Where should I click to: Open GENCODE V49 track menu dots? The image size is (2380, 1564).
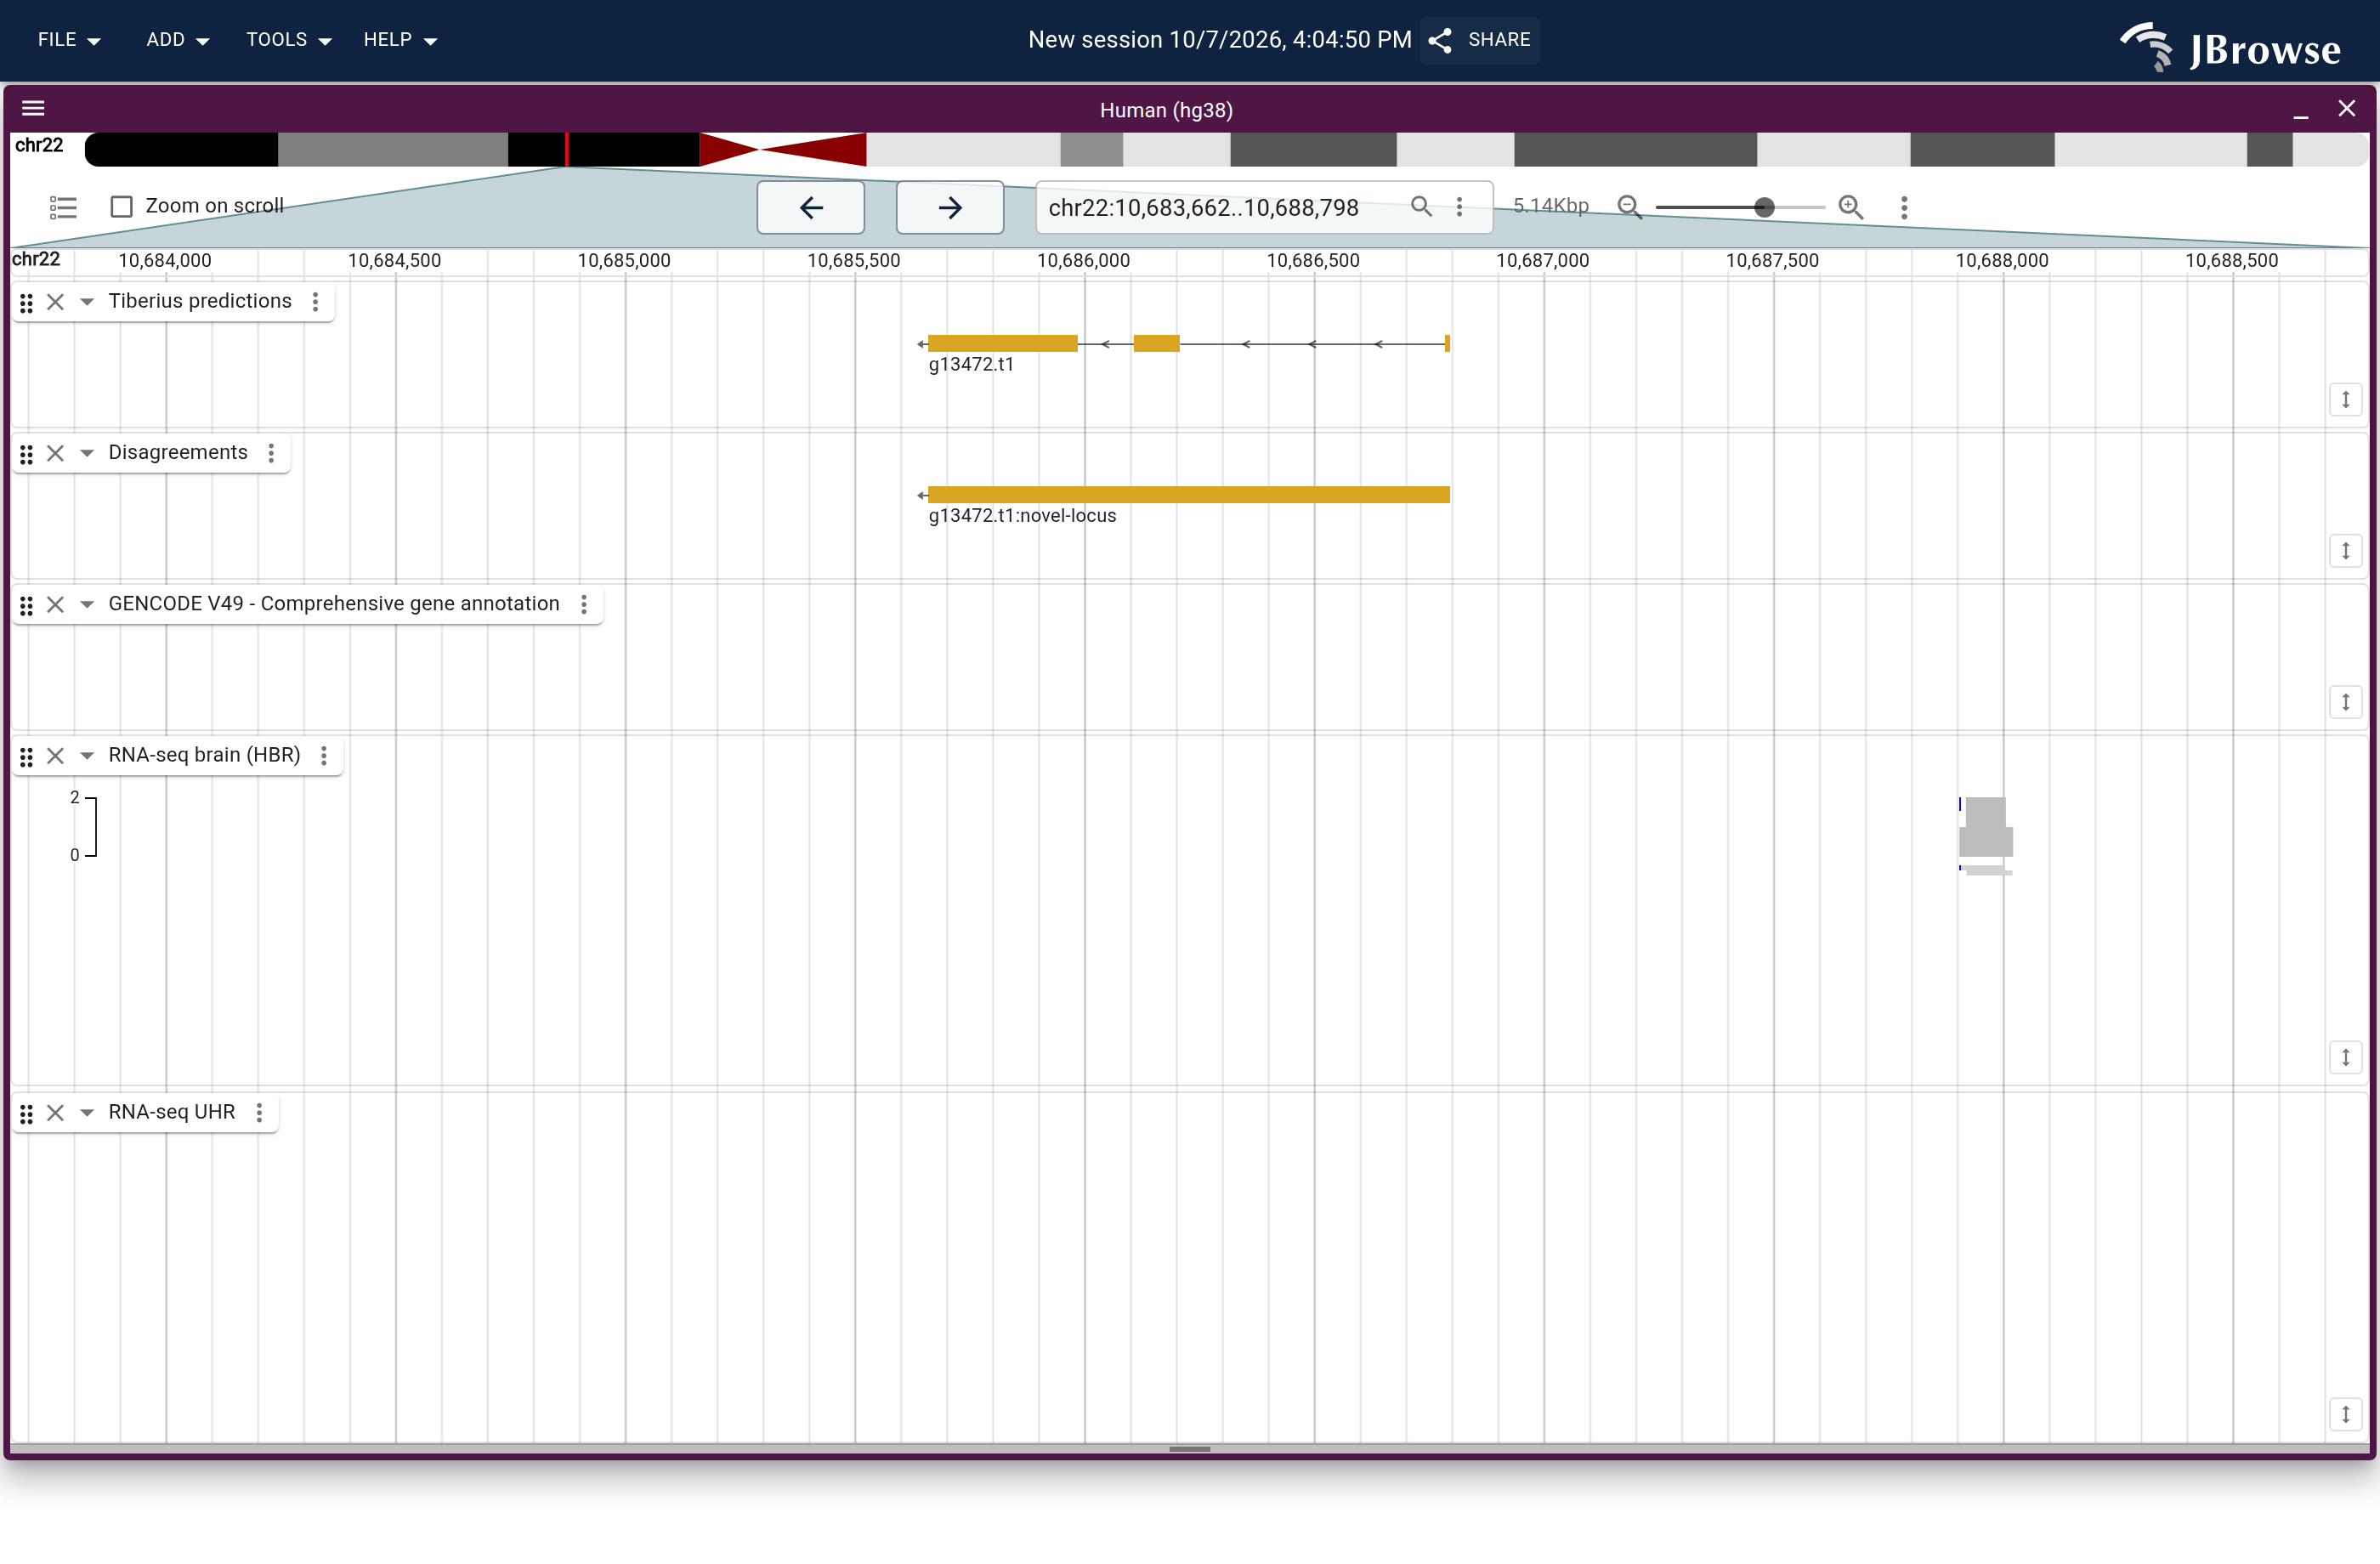(x=584, y=604)
